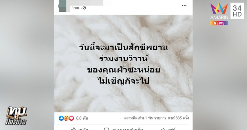Click the blue thumbs-up Like reaction icon
The image size is (247, 130).
pos(61,118)
